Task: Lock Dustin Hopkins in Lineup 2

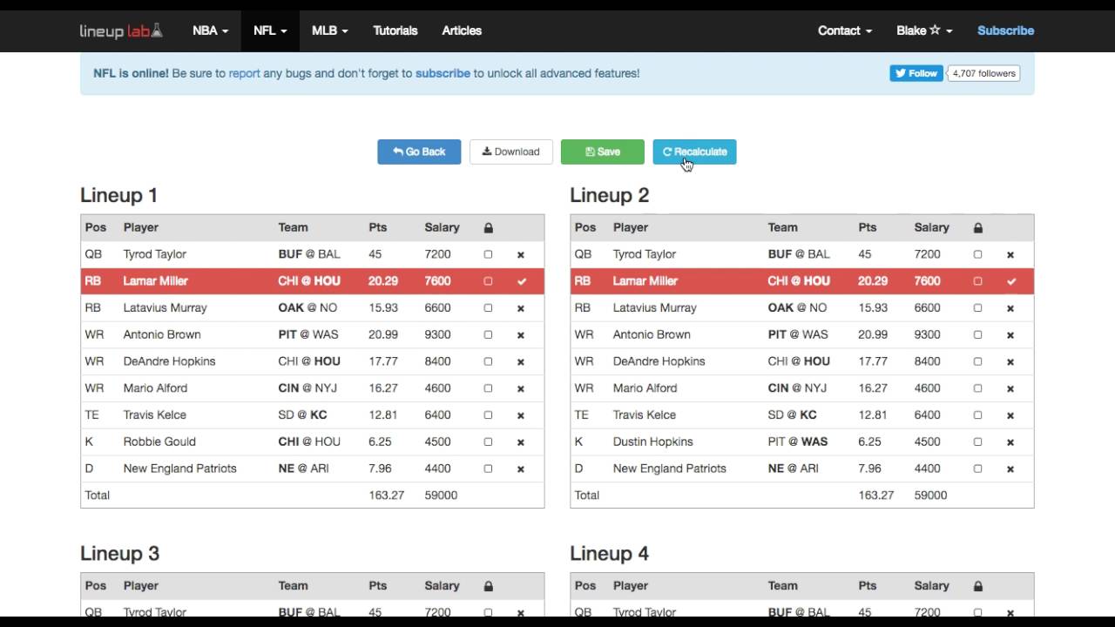Action: pos(977,442)
